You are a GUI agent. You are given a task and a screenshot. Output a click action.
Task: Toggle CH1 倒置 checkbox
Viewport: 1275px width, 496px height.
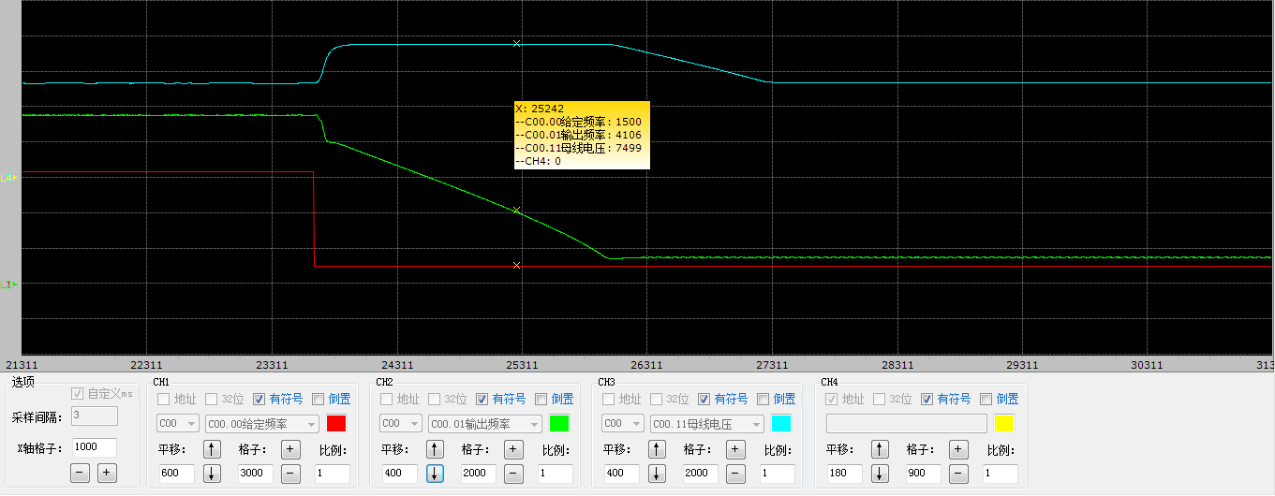tap(318, 399)
